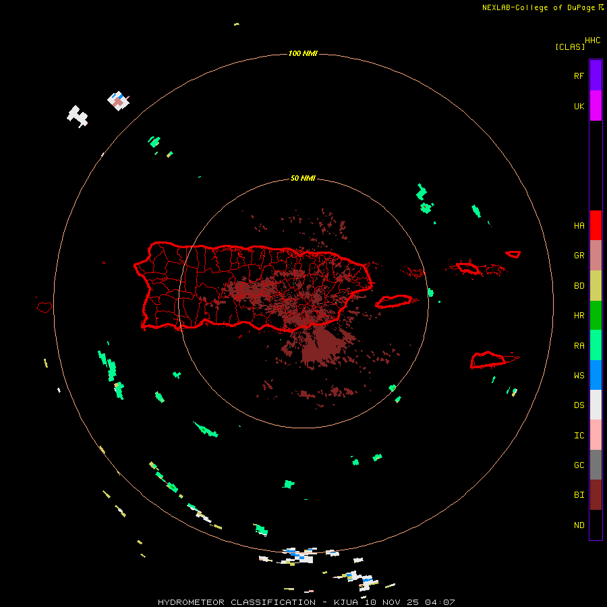Click the ND black legend swatch
The image size is (607, 607).
point(596,525)
